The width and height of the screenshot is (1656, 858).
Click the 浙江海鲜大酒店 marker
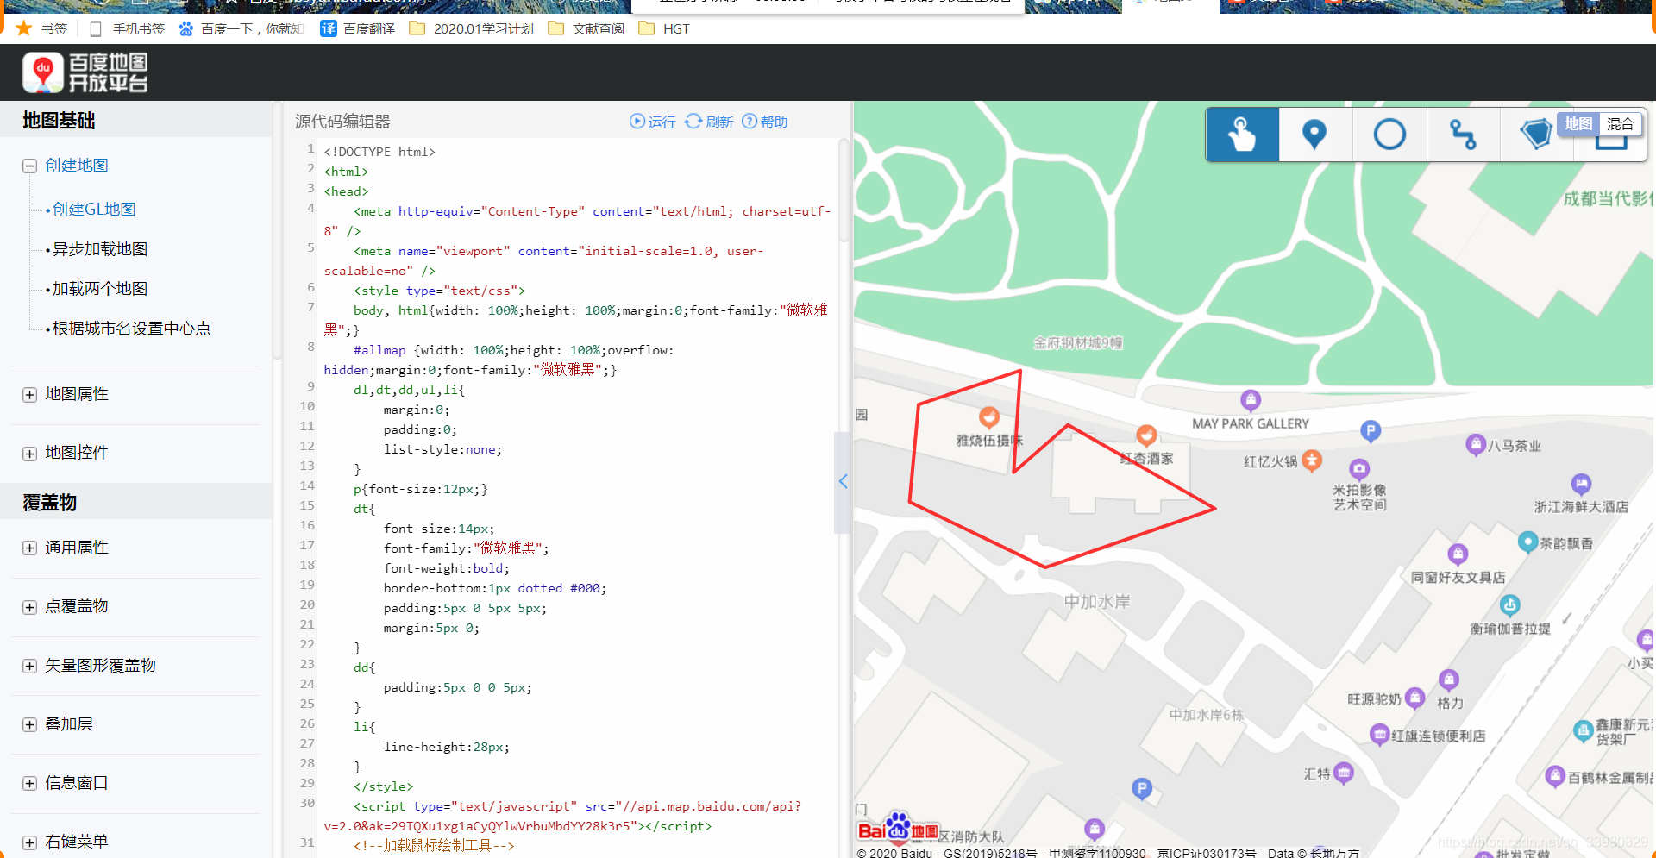[1581, 484]
